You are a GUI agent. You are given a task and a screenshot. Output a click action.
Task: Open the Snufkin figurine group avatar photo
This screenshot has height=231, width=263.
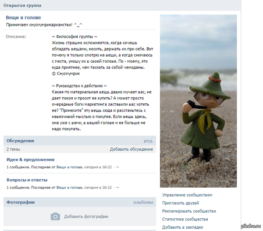click(198, 101)
